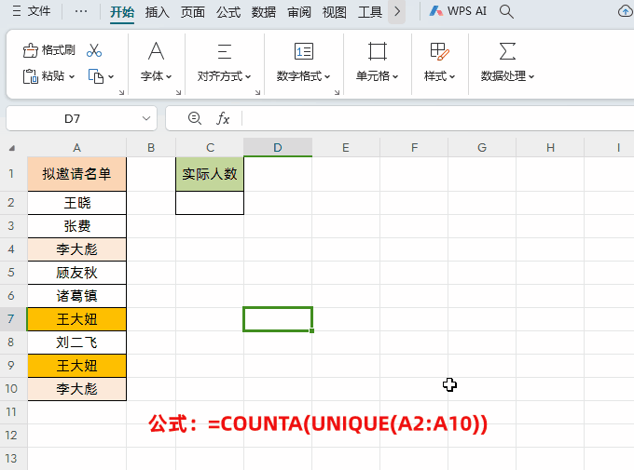Switch to the 审阅 tab
Image resolution: width=634 pixels, height=470 pixels.
(299, 12)
